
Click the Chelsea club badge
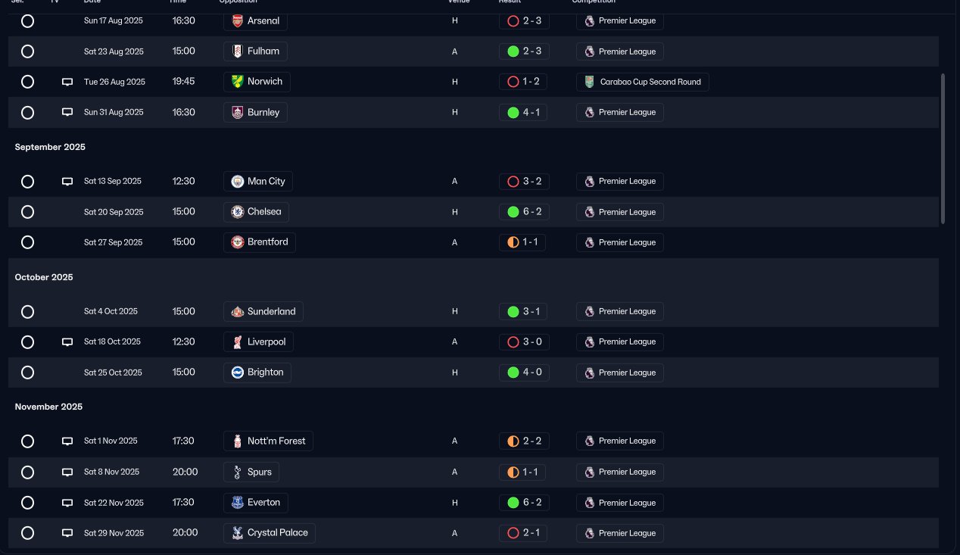(x=237, y=212)
